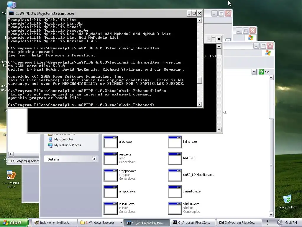Click the green Go arrow icon
The image size is (302, 227).
click(x=261, y=72)
